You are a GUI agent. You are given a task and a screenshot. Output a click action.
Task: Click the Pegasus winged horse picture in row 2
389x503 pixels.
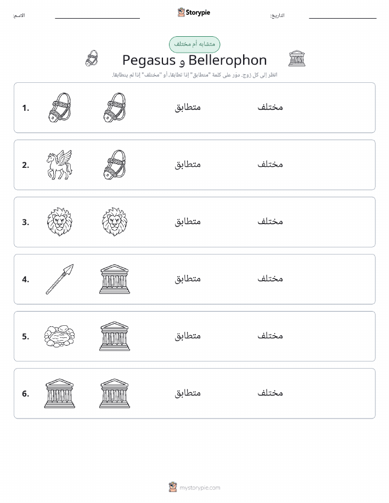60,165
